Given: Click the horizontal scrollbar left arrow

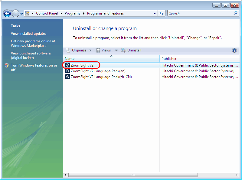Looking at the screenshot, I should coord(65,175).
